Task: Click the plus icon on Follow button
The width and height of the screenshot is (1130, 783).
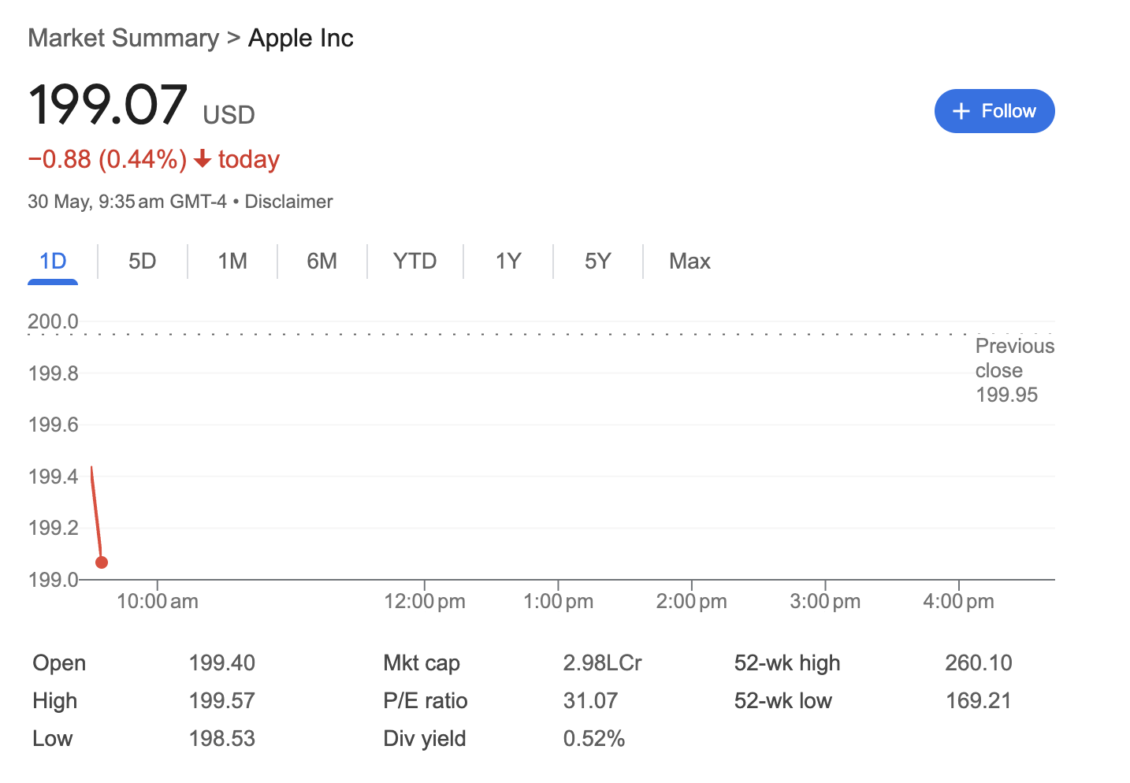Action: point(961,112)
